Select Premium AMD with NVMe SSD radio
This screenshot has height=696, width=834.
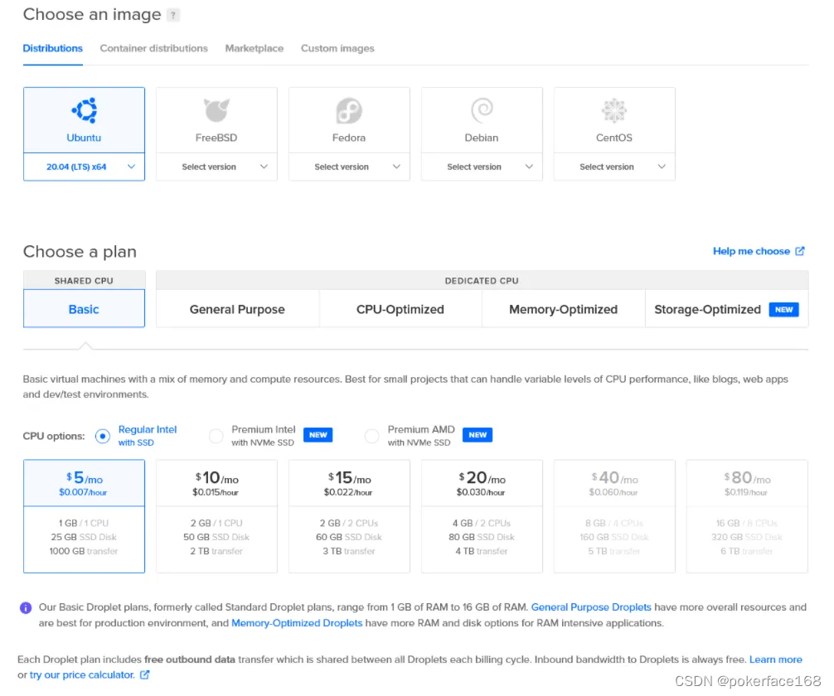pos(371,437)
